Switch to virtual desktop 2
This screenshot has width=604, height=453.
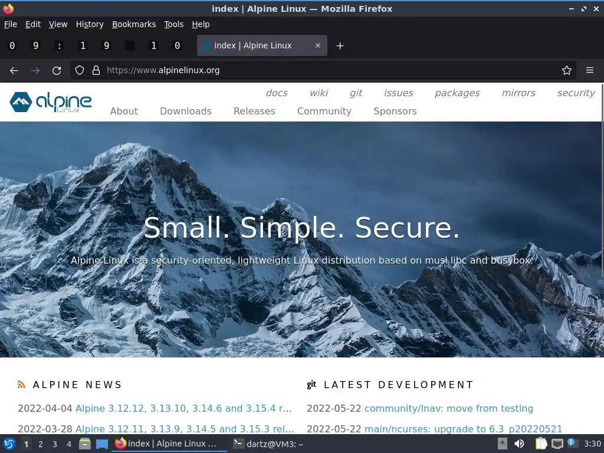click(x=41, y=444)
